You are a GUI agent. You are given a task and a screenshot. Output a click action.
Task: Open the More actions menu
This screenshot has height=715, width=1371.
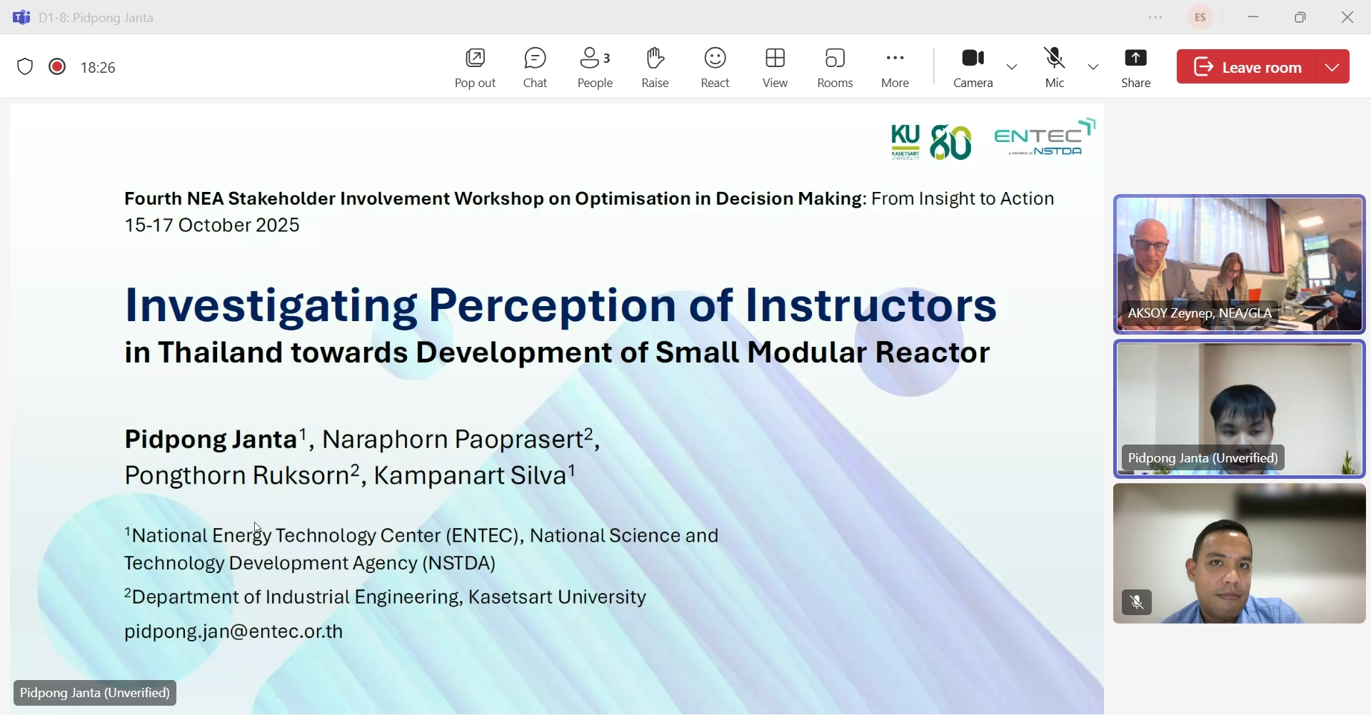pos(895,68)
